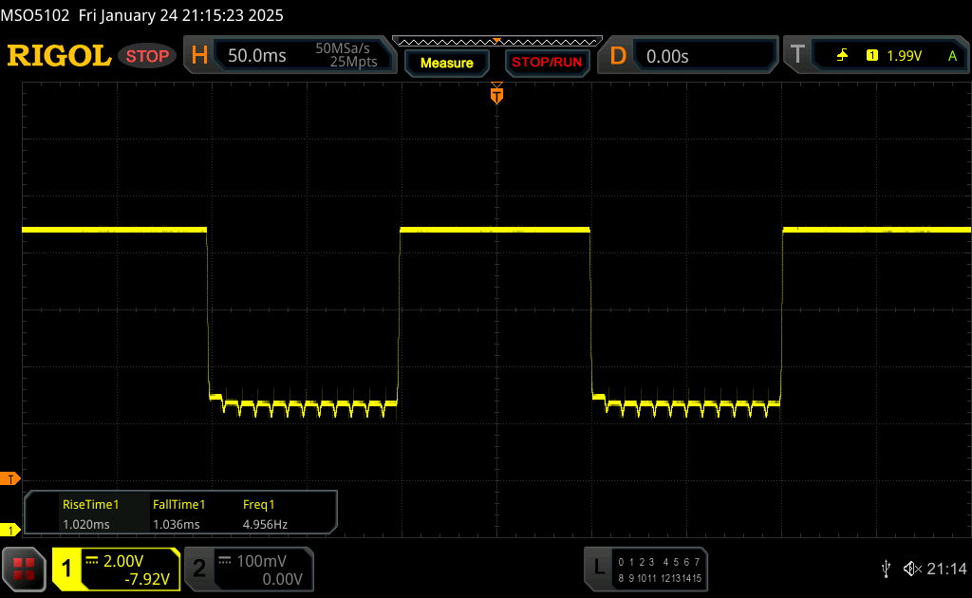Click the 21:14 clock readout
The height and width of the screenshot is (598, 972).
(946, 569)
